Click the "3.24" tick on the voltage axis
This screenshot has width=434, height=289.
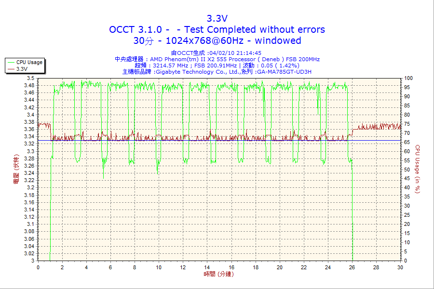point(29,173)
